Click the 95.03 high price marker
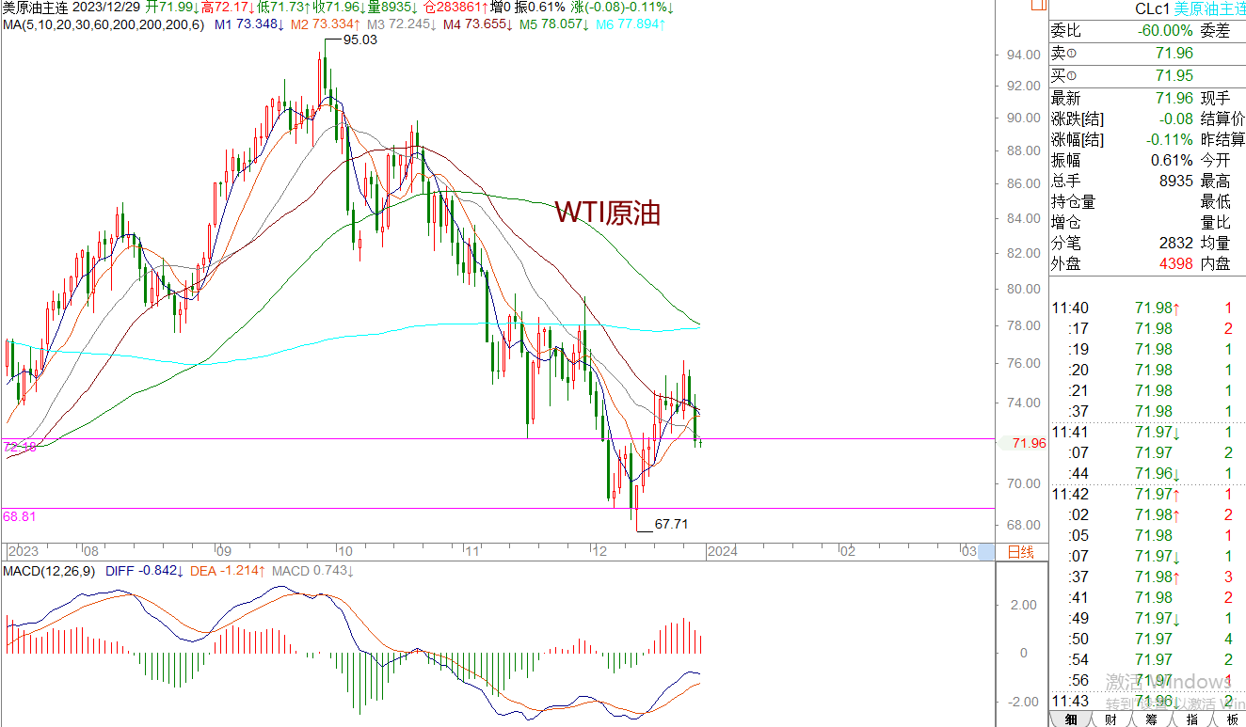This screenshot has height=727, width=1246. click(359, 40)
